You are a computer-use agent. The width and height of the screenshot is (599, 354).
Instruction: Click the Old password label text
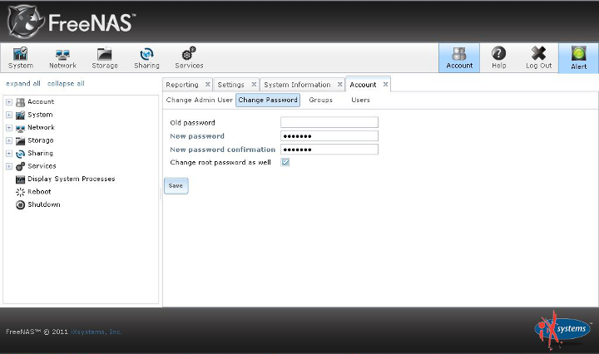[192, 123]
